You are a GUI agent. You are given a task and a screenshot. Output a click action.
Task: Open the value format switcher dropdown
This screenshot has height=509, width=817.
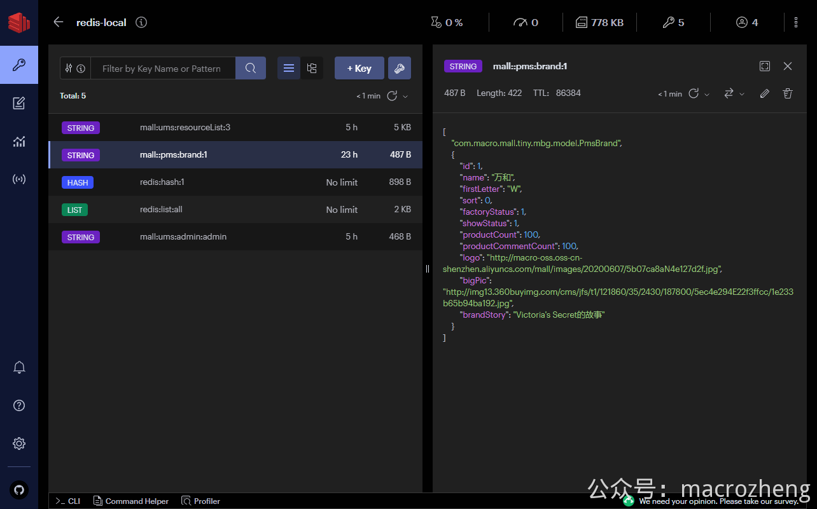pyautogui.click(x=734, y=93)
